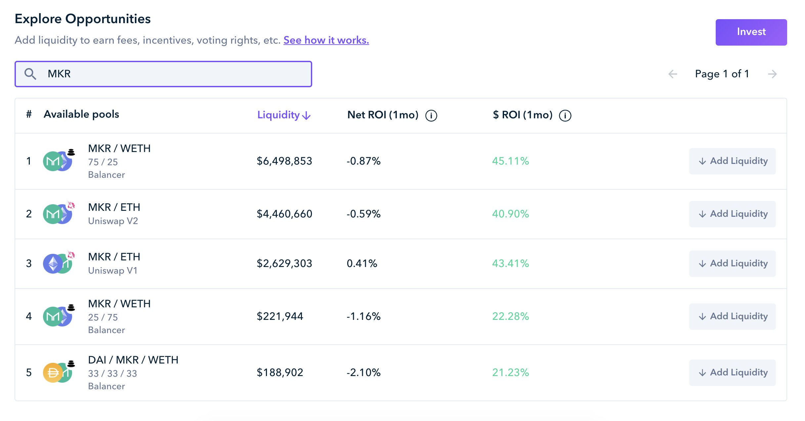Go to the next page arrow
Viewport: 805px width, 421px height.
(x=772, y=74)
